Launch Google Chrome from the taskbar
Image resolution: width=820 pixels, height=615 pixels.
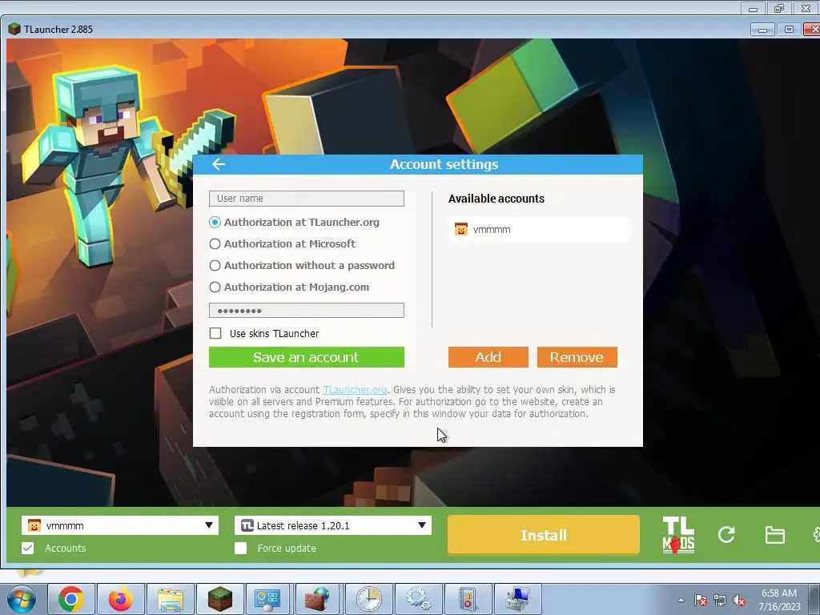click(x=71, y=599)
